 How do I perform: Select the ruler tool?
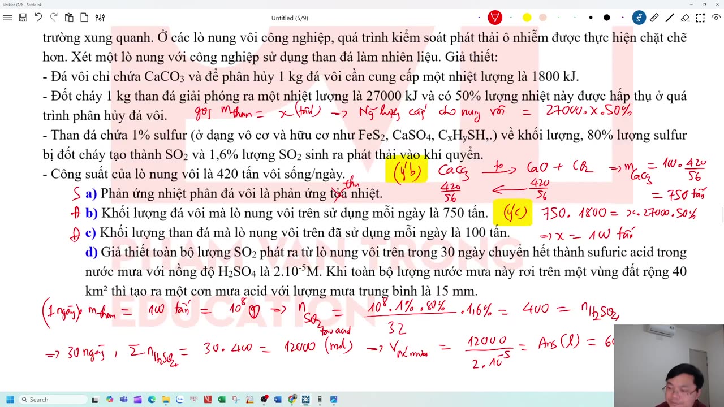coord(654,18)
